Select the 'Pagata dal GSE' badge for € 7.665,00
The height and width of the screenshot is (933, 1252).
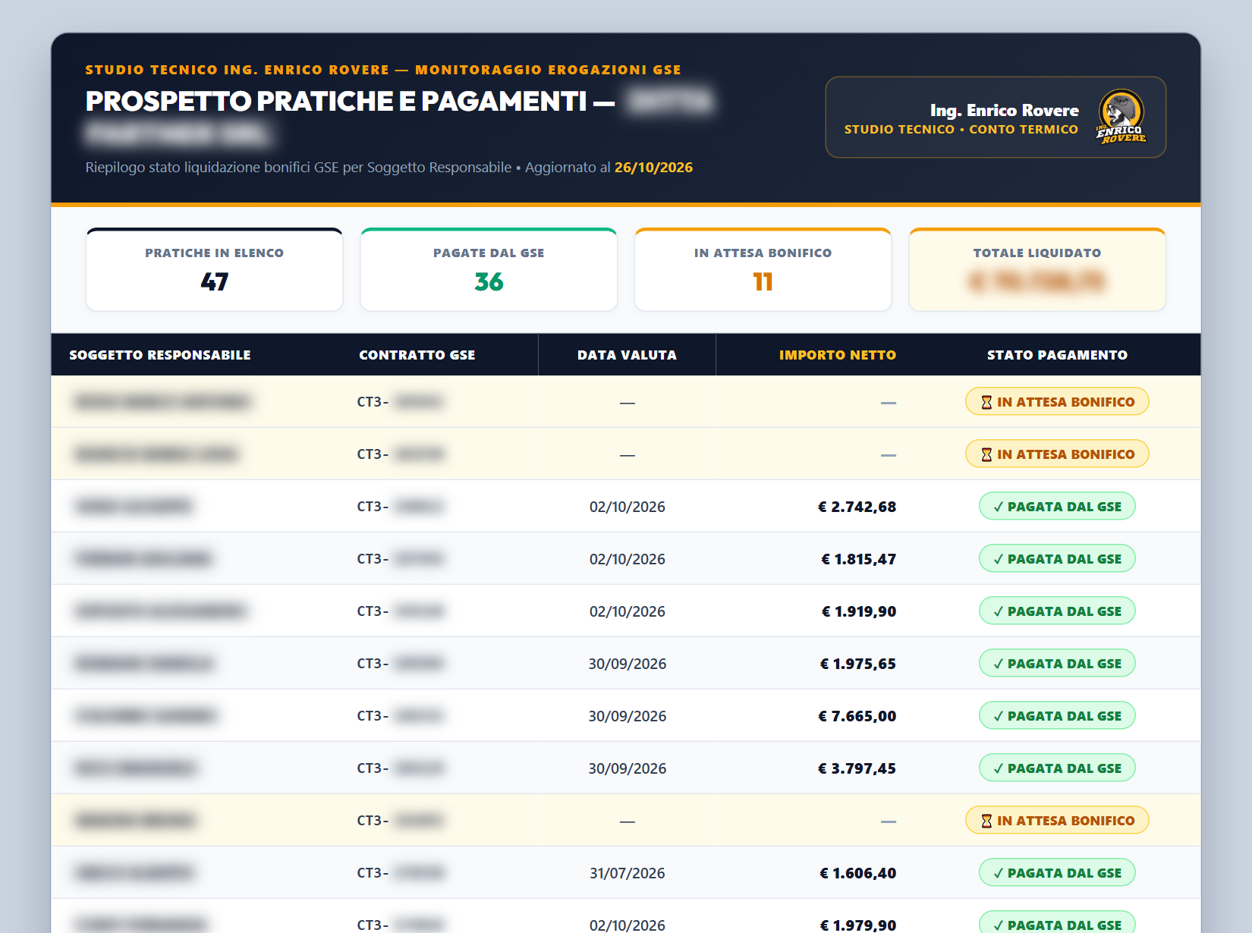point(1057,716)
